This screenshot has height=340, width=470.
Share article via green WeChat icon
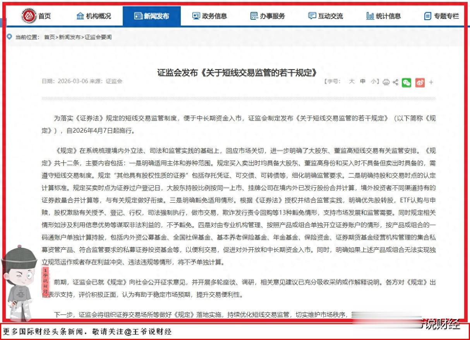[x=407, y=82]
